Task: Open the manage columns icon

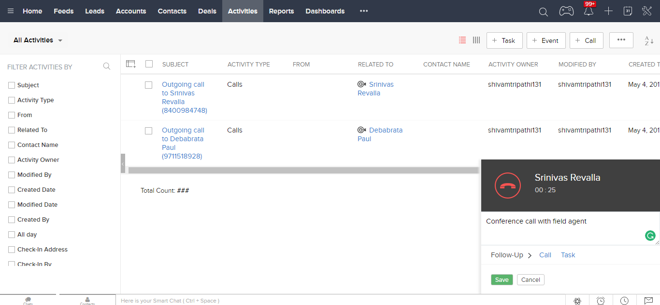Action: tap(131, 64)
